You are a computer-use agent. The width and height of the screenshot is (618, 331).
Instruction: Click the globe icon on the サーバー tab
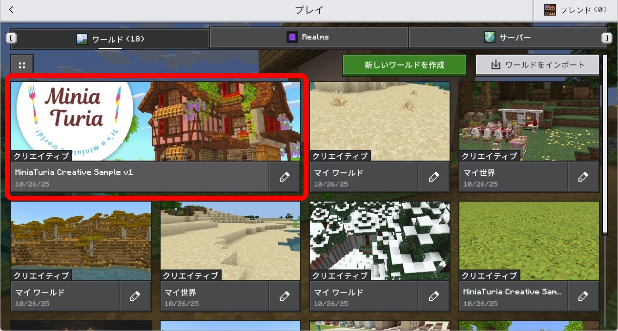pyautogui.click(x=489, y=37)
